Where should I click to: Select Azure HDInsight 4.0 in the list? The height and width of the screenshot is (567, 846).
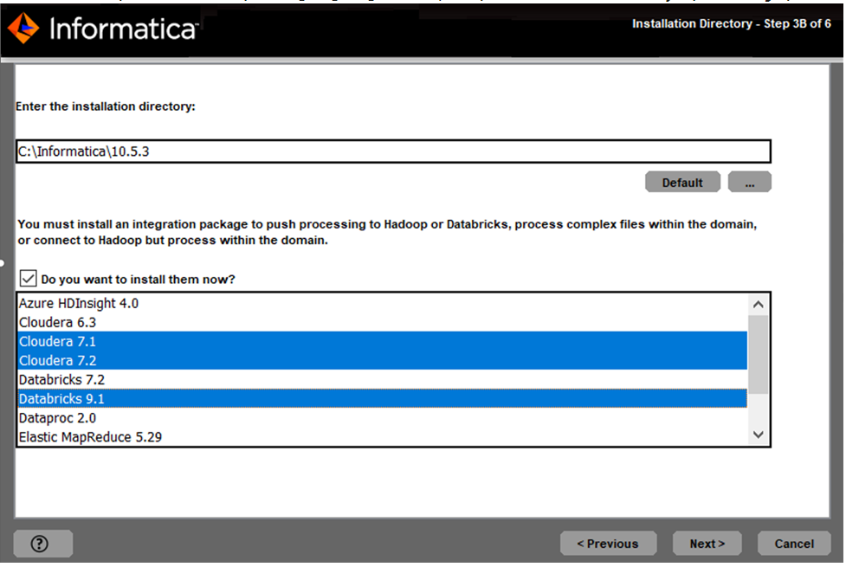tap(383, 303)
